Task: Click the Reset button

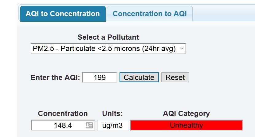Action: (175, 77)
